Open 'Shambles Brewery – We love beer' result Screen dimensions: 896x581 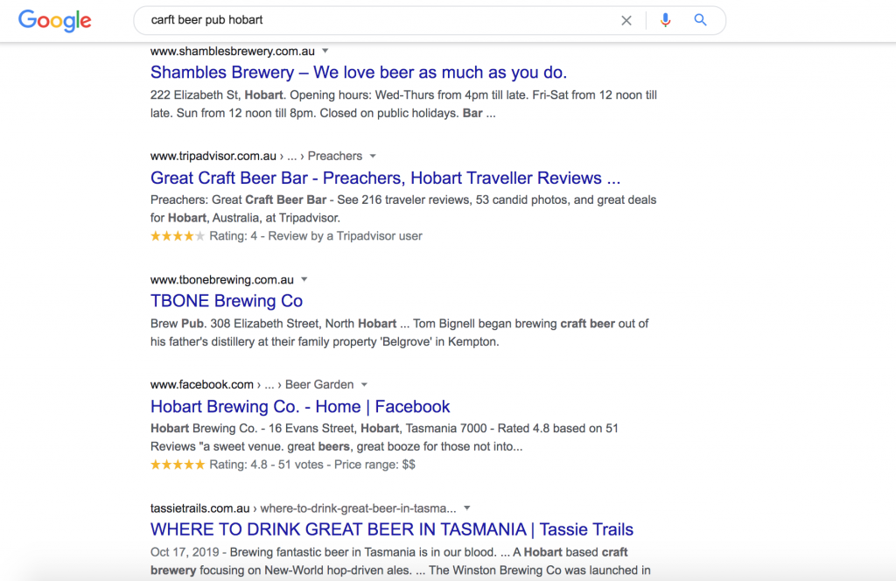coord(358,73)
